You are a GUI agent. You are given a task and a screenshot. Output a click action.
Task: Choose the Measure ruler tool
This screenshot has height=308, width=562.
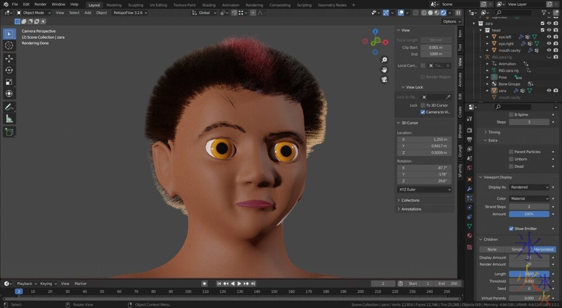coord(9,119)
